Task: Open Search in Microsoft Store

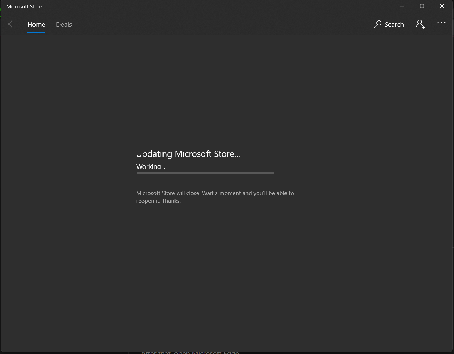Action: [x=389, y=24]
